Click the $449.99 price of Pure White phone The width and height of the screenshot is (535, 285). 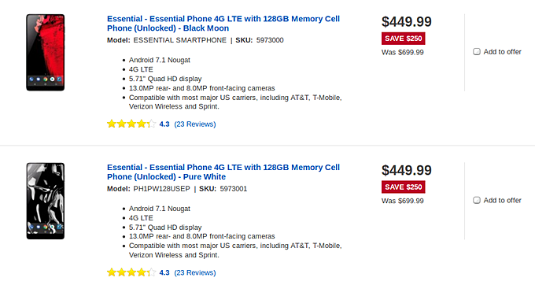pyautogui.click(x=407, y=170)
